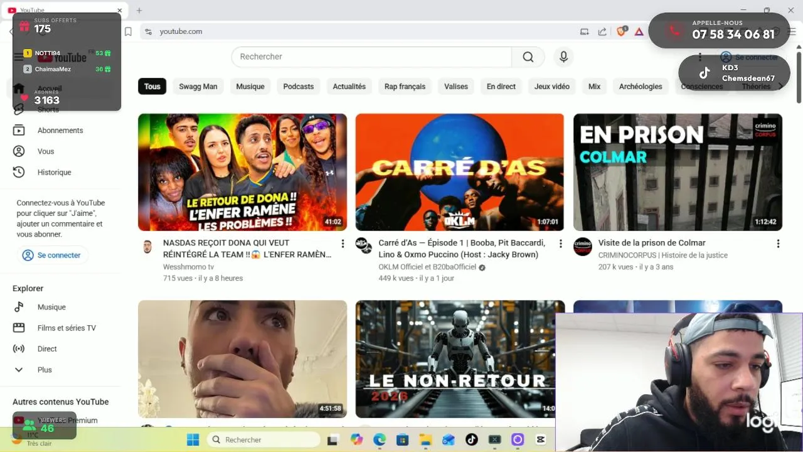Open CapCut app from taskbar
803x452 pixels.
[x=541, y=439]
